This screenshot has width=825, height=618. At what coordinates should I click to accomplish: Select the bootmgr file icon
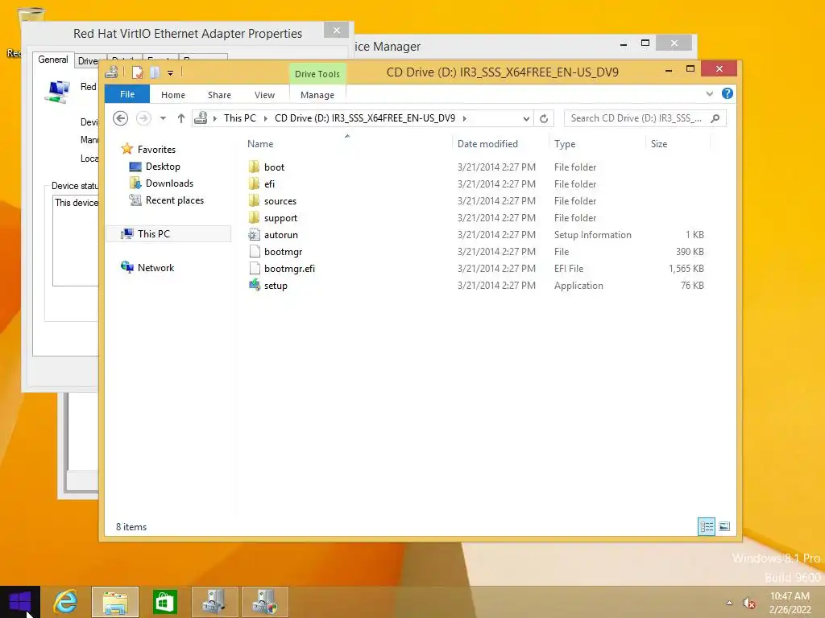254,251
